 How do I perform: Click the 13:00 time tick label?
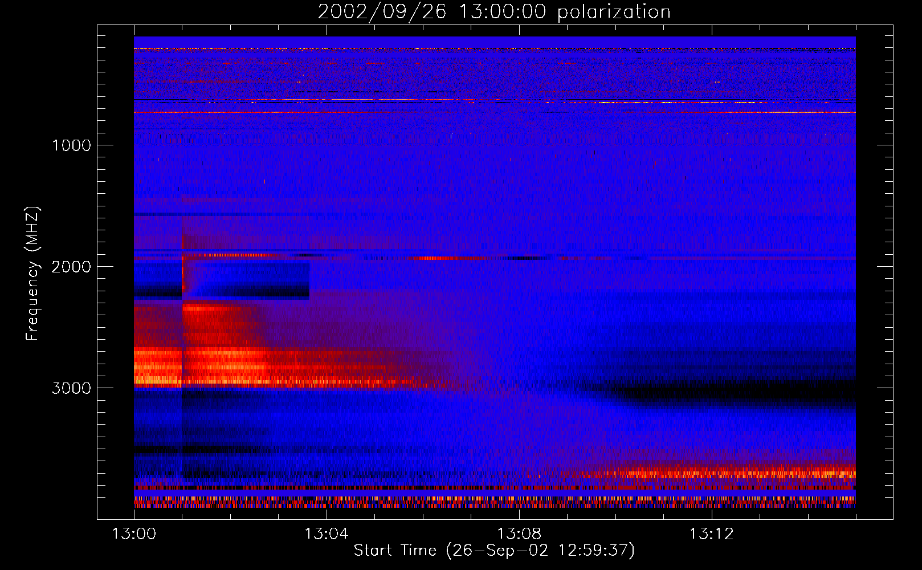pyautogui.click(x=134, y=534)
